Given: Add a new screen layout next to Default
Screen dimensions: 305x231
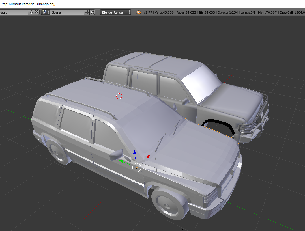Looking at the screenshot, I should (x=31, y=12).
